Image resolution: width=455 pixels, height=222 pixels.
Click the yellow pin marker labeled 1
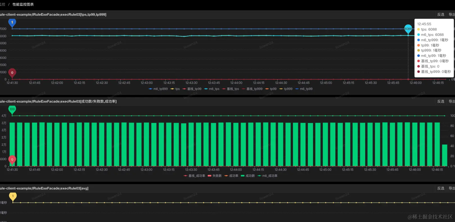pos(13,196)
